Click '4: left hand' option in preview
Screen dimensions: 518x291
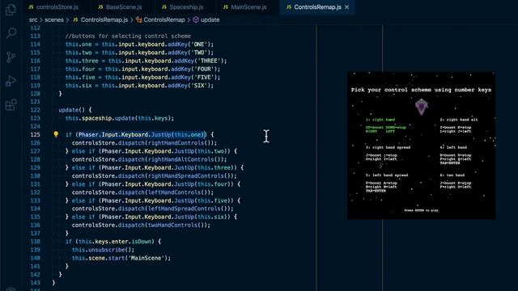[453, 147]
